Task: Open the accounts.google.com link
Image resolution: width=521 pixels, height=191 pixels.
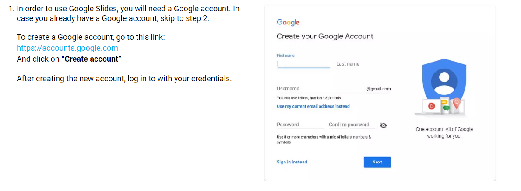Action: coord(67,48)
